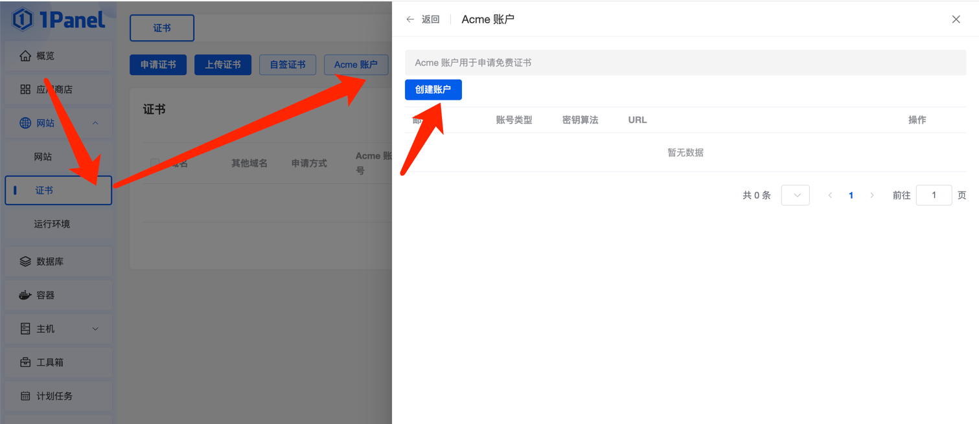Viewport: 979px width, 424px height.
Task: Click the 上传证书 button
Action: click(223, 65)
